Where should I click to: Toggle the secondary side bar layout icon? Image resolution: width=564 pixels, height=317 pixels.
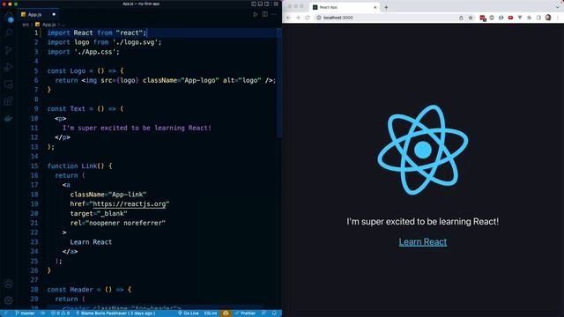266,4
